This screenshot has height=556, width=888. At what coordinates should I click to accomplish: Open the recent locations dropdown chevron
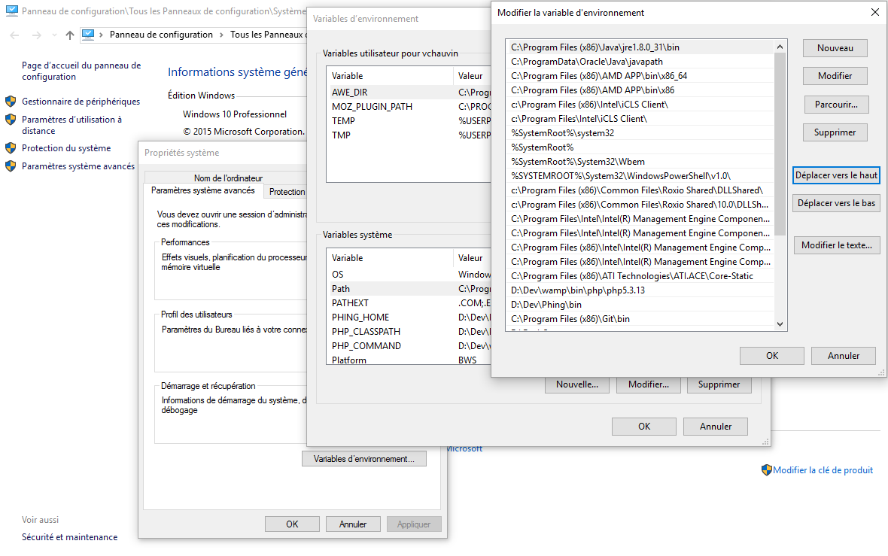pos(54,35)
